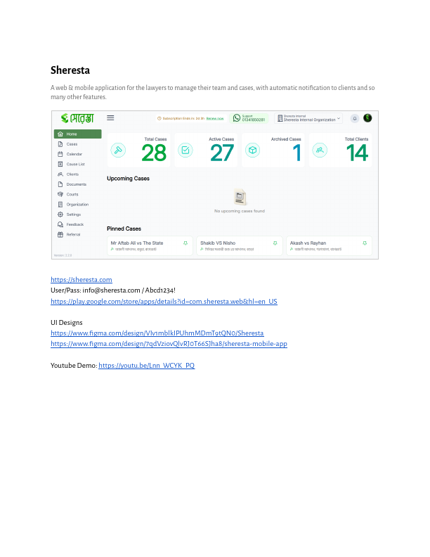
Task: Select Home in the dashboard sidebar
Action: 78,134
